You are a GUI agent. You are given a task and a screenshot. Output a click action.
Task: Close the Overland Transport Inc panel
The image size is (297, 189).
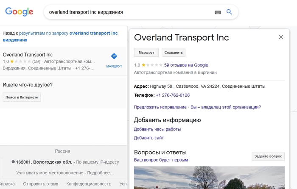click(x=281, y=37)
